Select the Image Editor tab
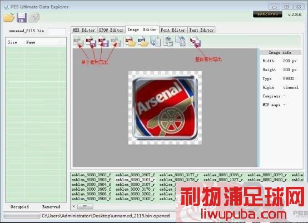The image size is (308, 223). [142, 29]
